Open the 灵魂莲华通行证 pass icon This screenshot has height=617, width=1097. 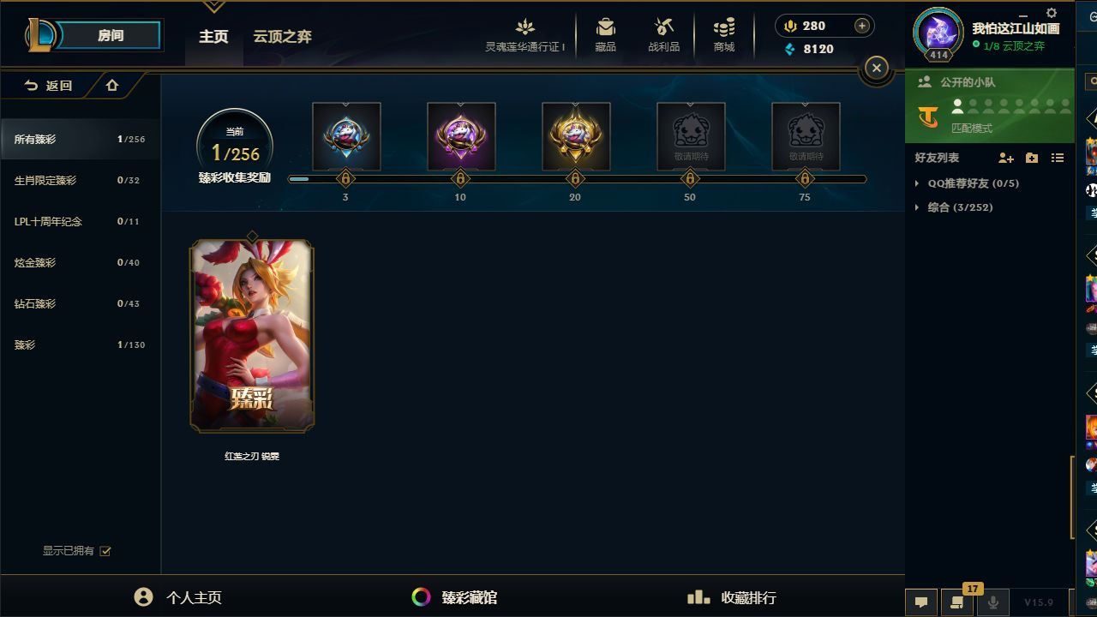click(525, 27)
